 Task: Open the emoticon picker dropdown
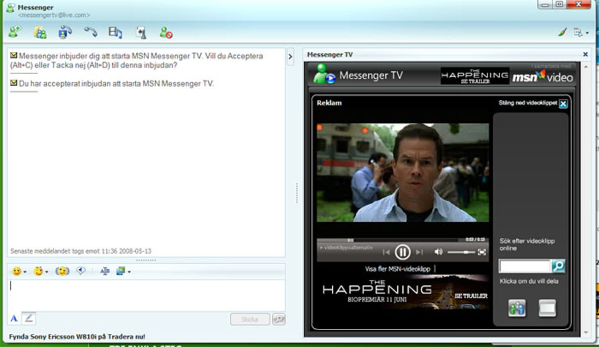[x=19, y=271]
